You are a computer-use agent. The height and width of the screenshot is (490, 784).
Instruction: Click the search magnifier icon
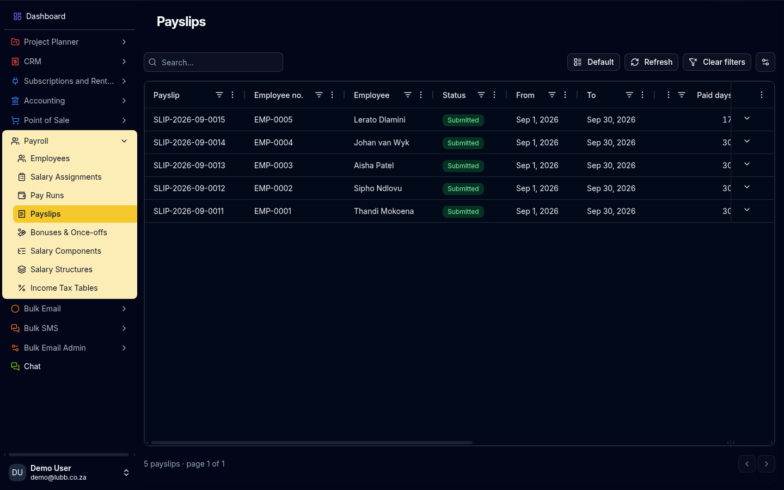point(153,62)
